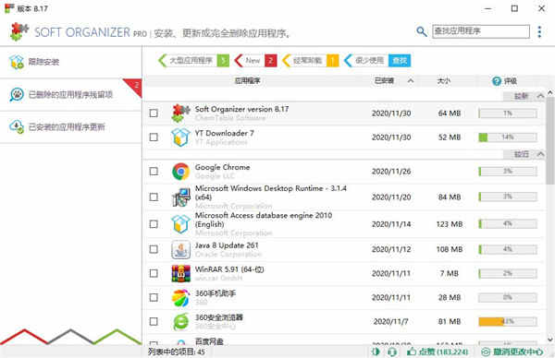
Task: Click the Access database engine 2010 icon
Action: coord(181,224)
